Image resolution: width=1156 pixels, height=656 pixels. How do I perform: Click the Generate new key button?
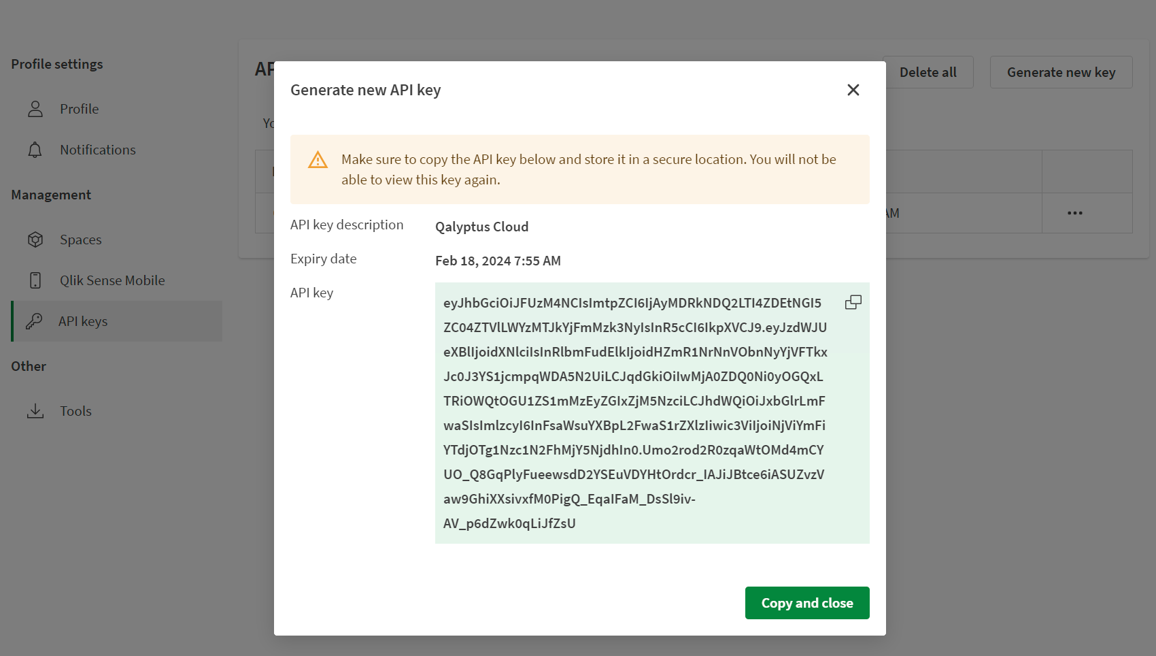coord(1061,71)
